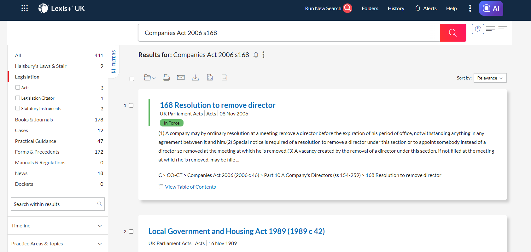
Task: Click the red search magnifier button
Action: tap(453, 33)
